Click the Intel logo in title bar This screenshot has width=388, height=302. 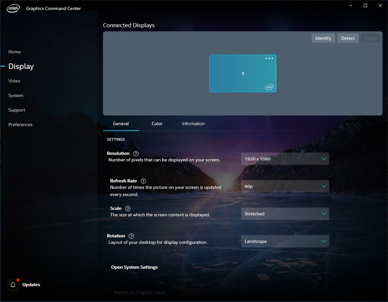(13, 8)
